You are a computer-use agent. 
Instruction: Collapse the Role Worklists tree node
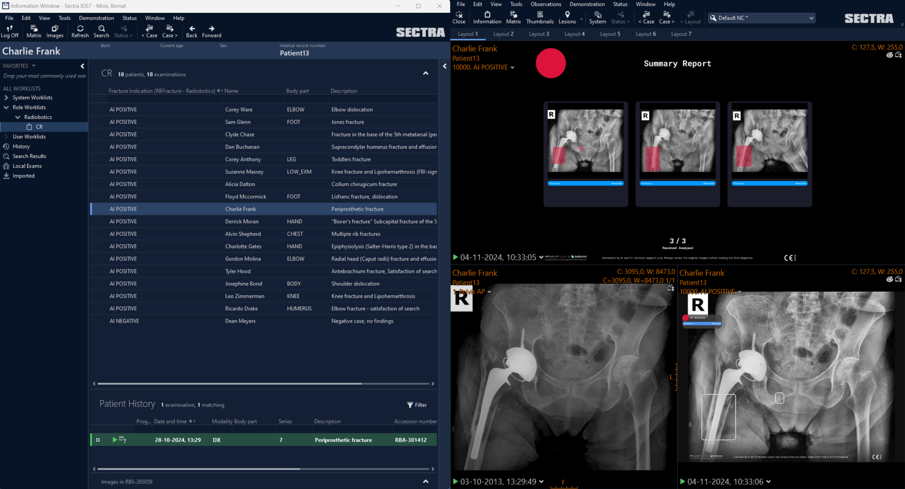[6, 107]
